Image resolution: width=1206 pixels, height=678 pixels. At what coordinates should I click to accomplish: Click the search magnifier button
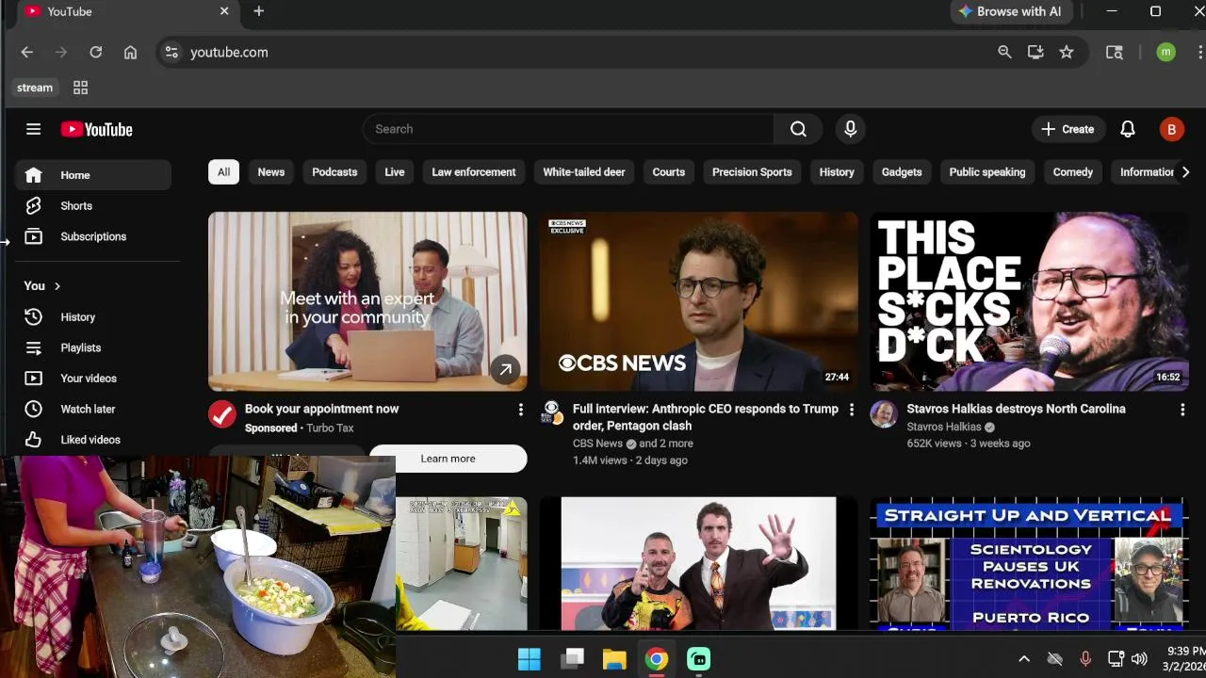[798, 129]
